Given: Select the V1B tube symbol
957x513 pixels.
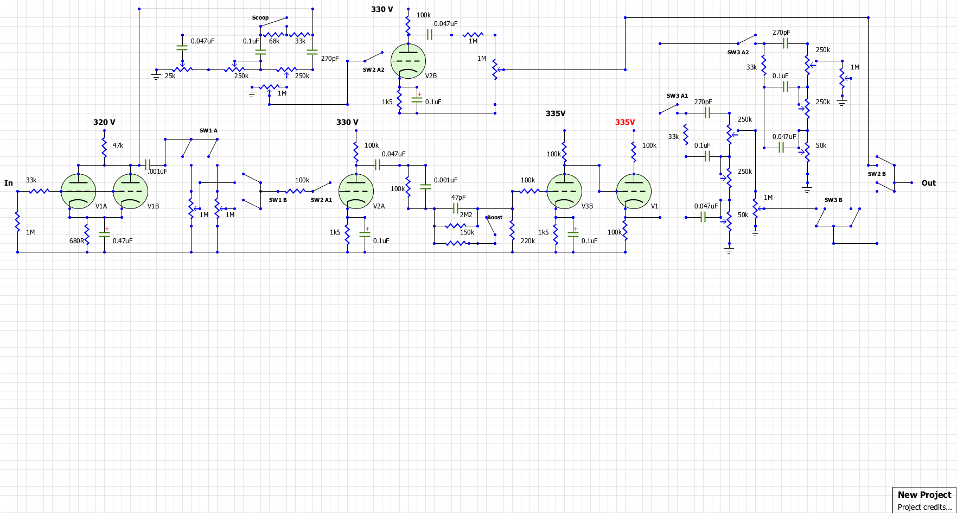Looking at the screenshot, I should point(130,191).
